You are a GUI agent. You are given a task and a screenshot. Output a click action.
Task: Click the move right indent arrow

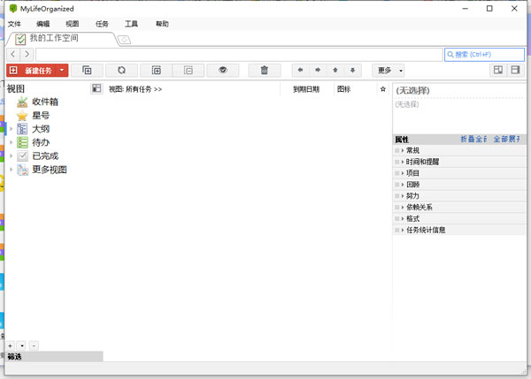point(318,71)
